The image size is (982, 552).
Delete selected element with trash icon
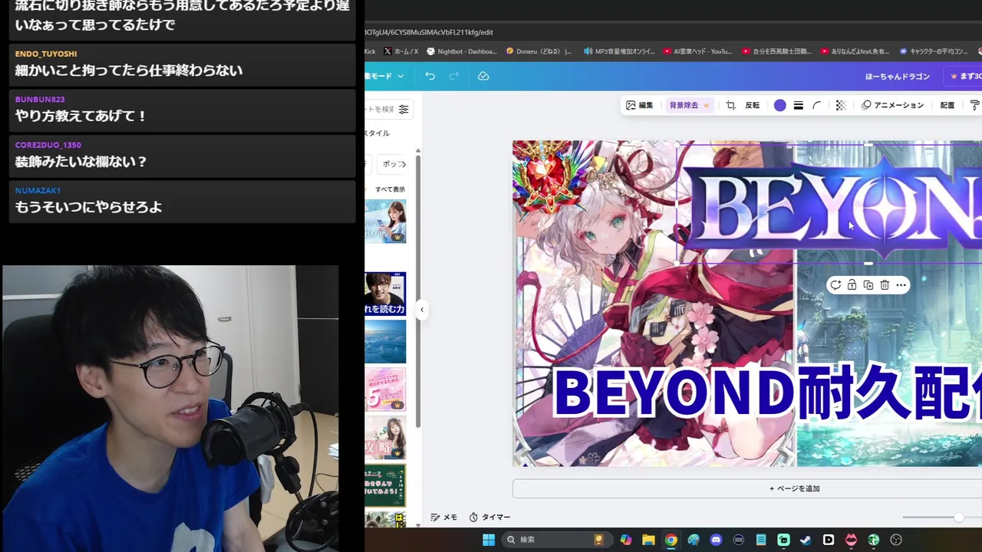(885, 285)
